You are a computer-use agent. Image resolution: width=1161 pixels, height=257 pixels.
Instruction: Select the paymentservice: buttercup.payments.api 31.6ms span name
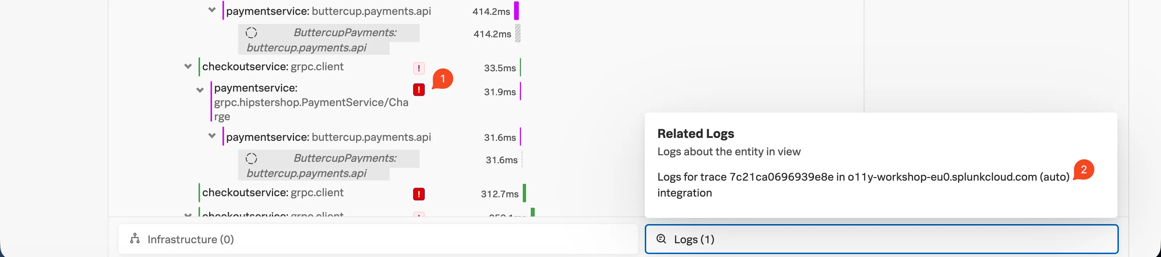tap(329, 137)
